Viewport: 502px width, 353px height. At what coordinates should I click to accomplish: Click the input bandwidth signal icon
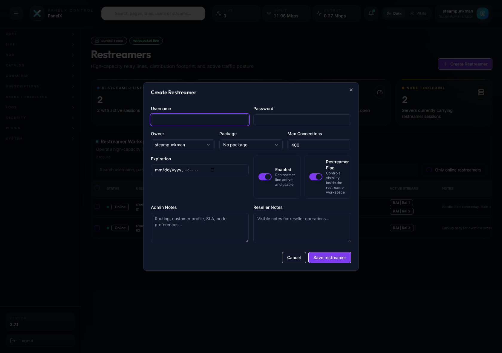[269, 13]
